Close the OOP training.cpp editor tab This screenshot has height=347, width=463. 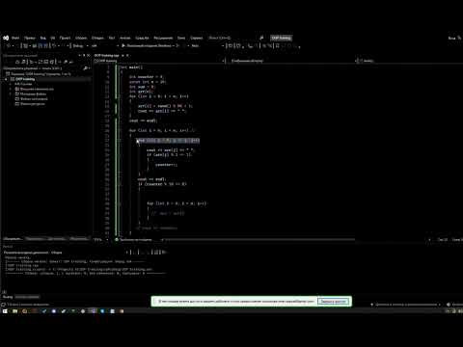(x=127, y=55)
